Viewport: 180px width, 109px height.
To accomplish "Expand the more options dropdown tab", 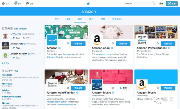I will click(x=117, y=19).
